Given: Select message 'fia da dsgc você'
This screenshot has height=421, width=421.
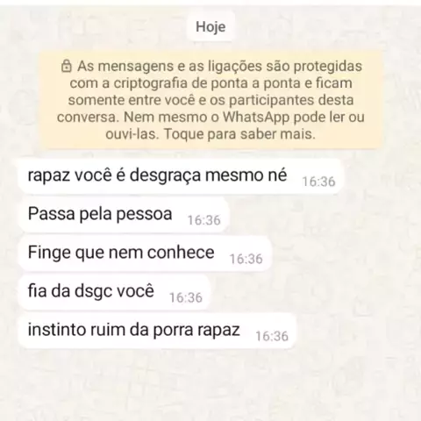Looking at the screenshot, I should (114, 291).
